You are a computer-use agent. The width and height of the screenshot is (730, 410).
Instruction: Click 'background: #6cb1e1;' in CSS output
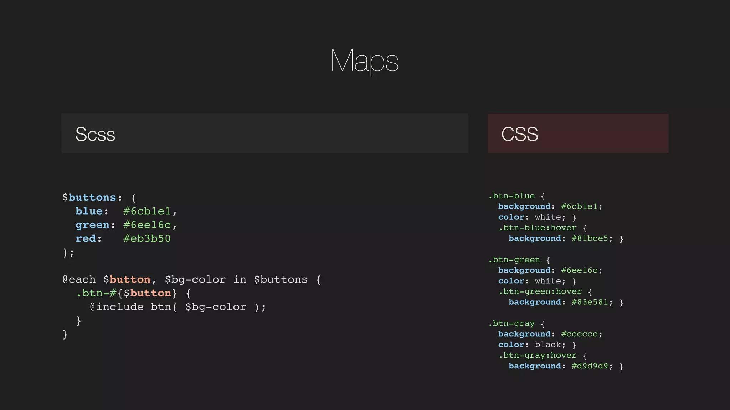550,206
